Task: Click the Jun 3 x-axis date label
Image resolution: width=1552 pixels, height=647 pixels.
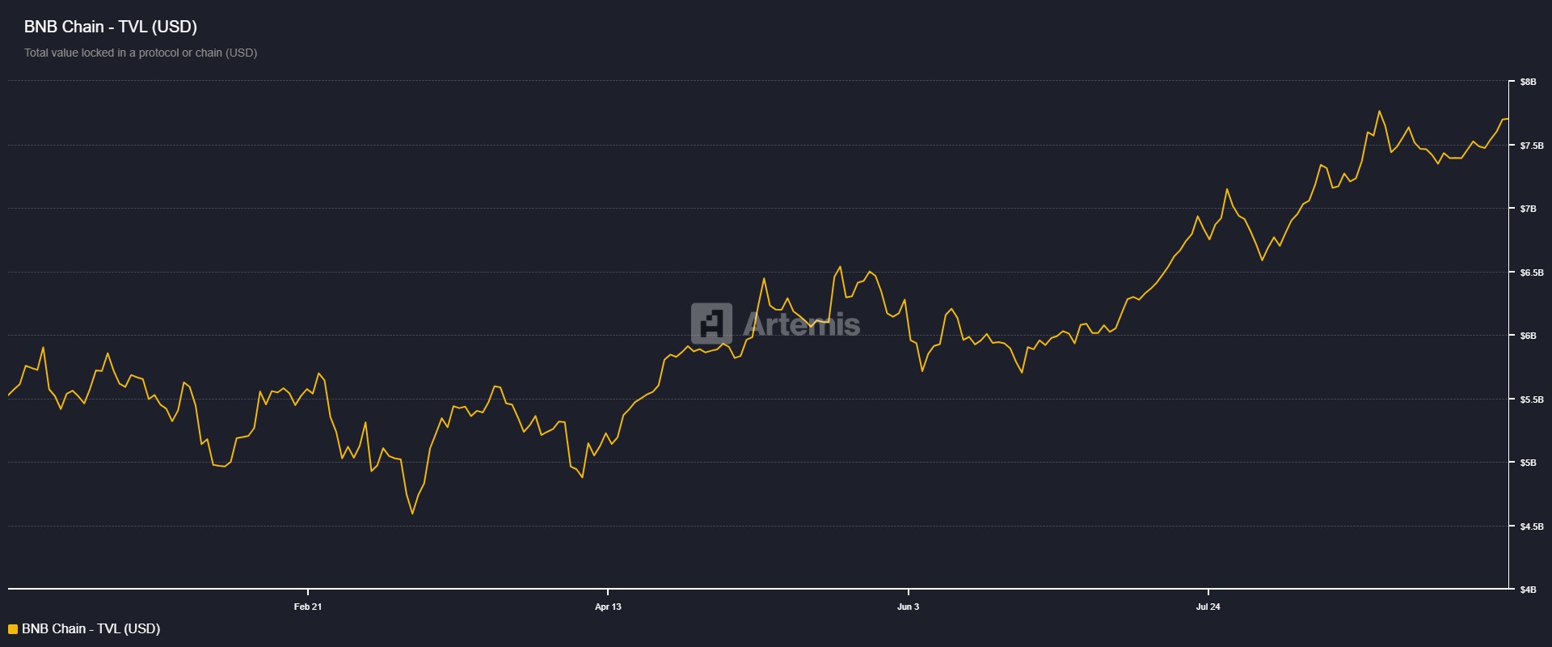Action: tap(908, 607)
